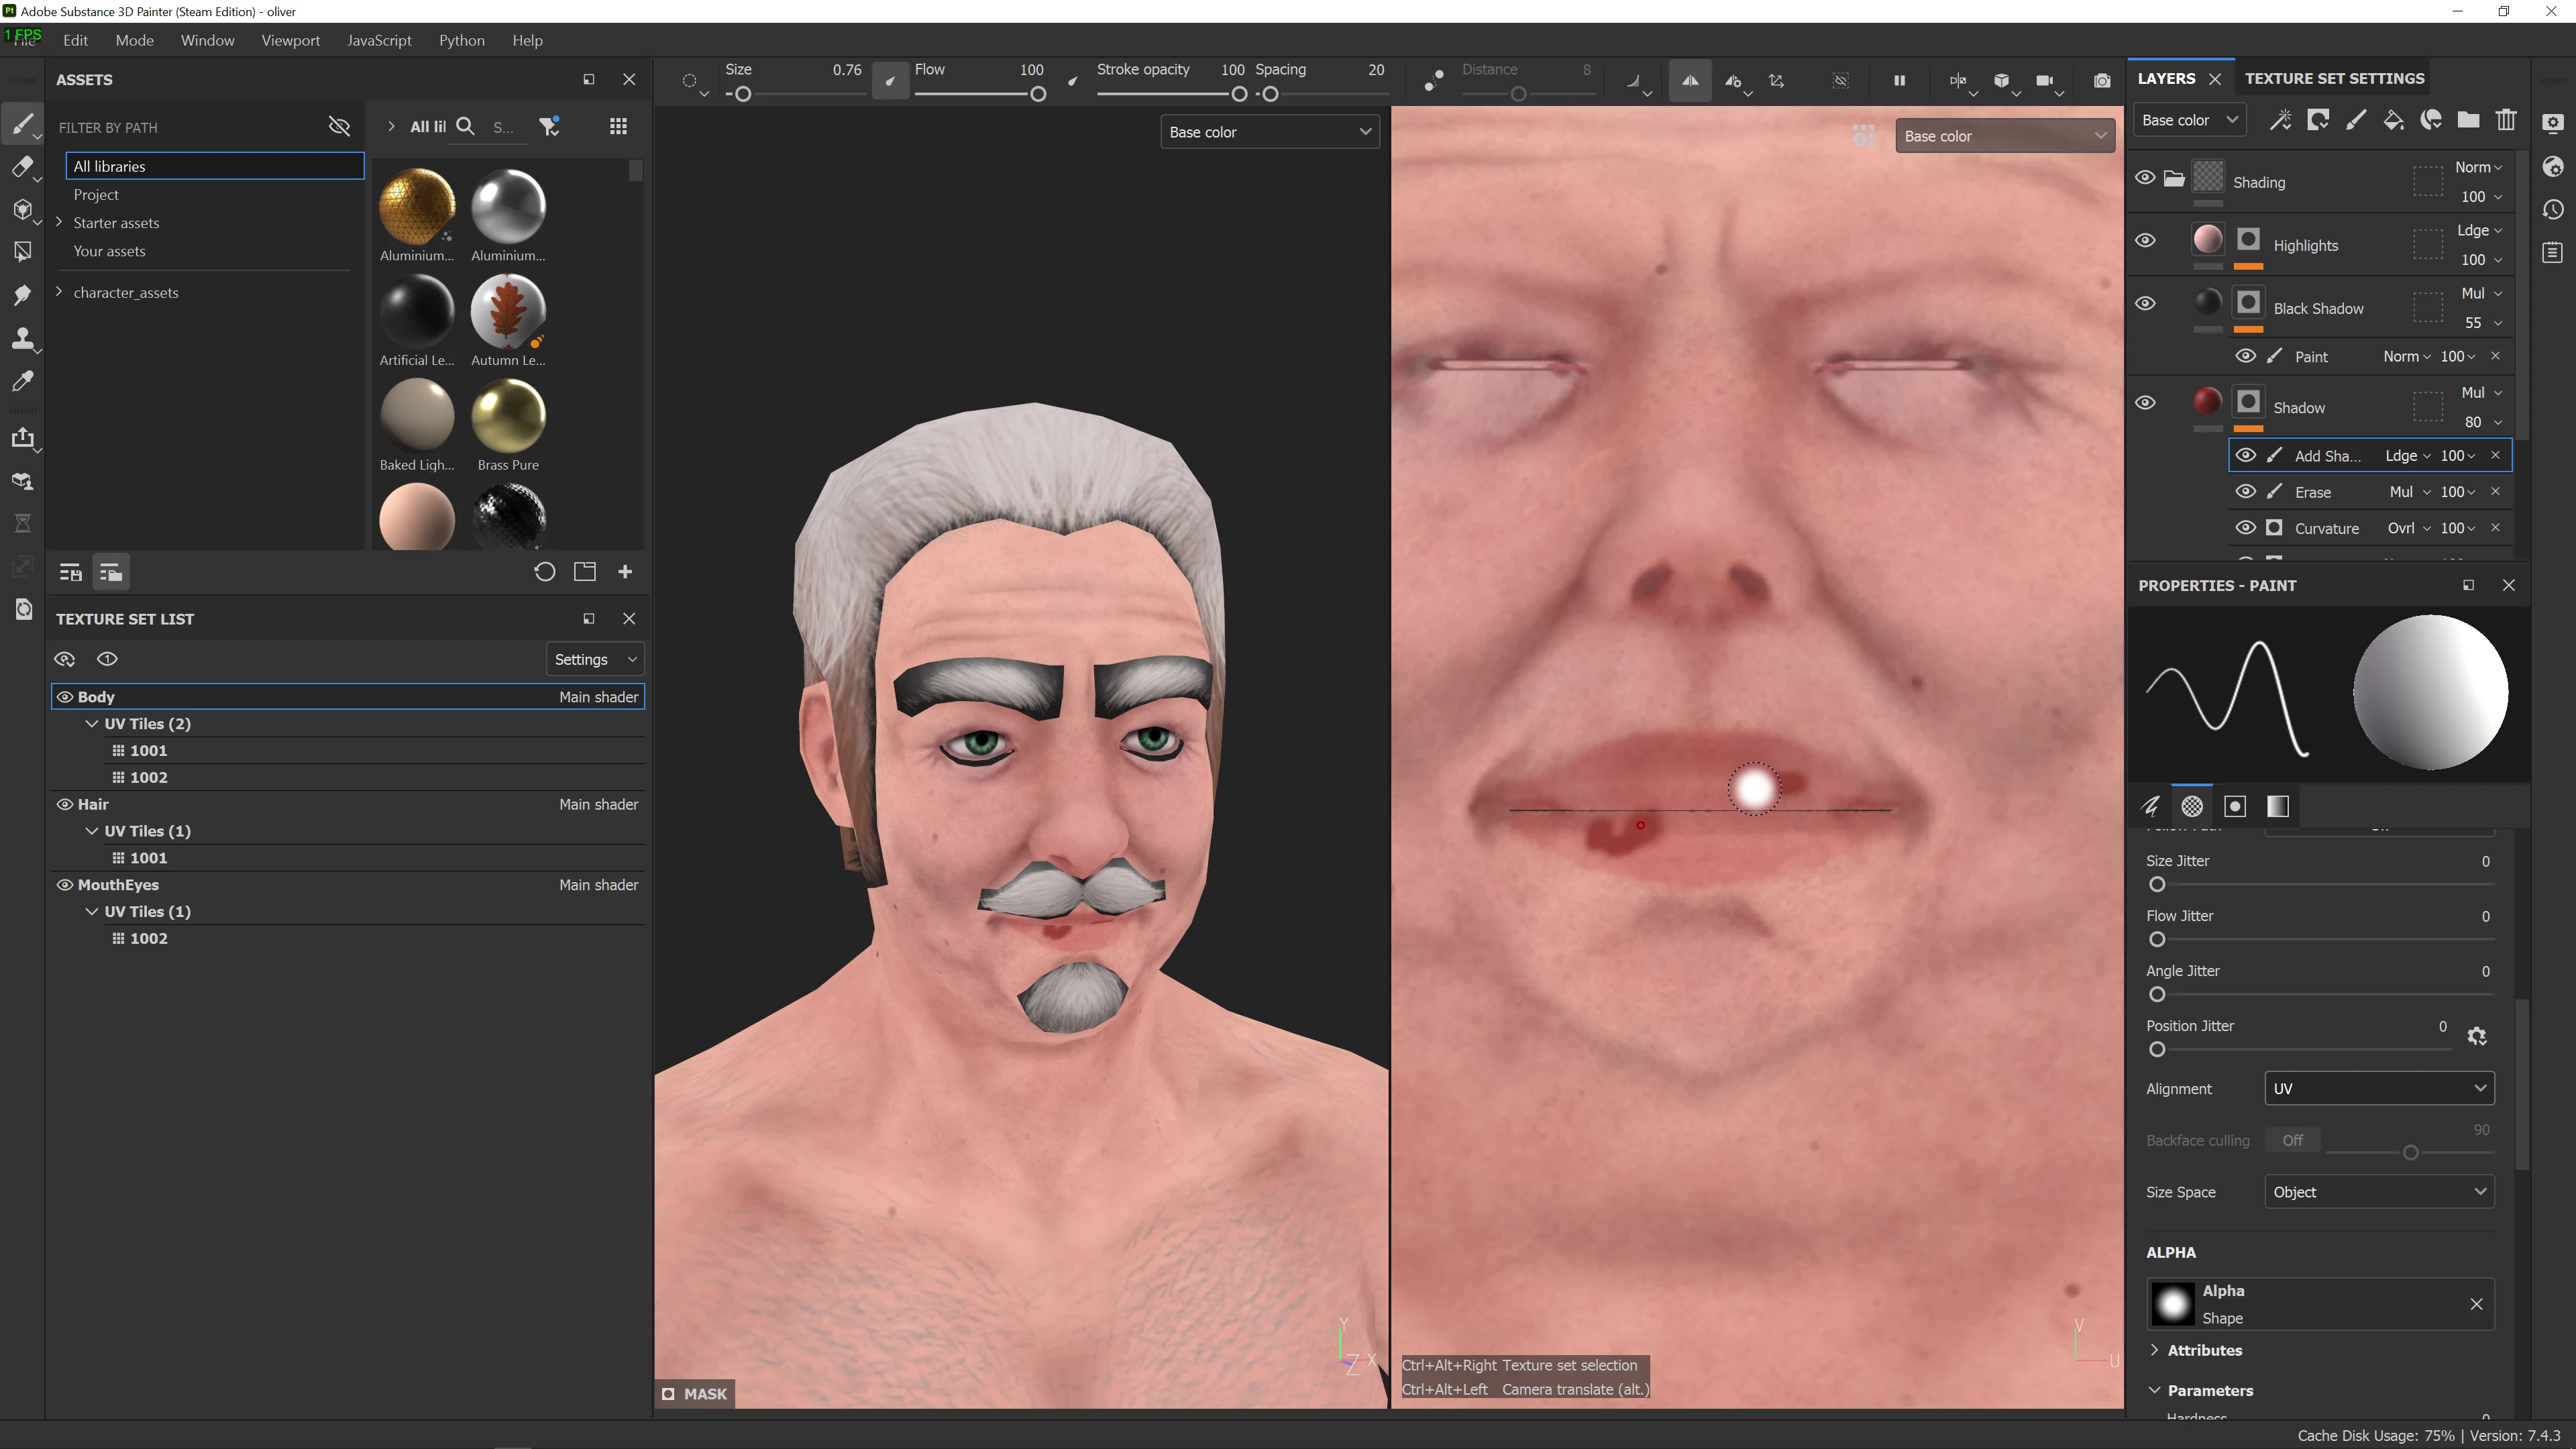Viewport: 2576px width, 1449px height.
Task: Switch to Texture Set Settings tab
Action: coord(2334,78)
